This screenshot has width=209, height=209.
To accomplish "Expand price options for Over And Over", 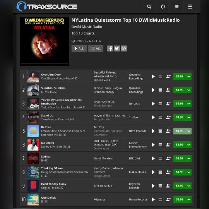I will point(189,77).
